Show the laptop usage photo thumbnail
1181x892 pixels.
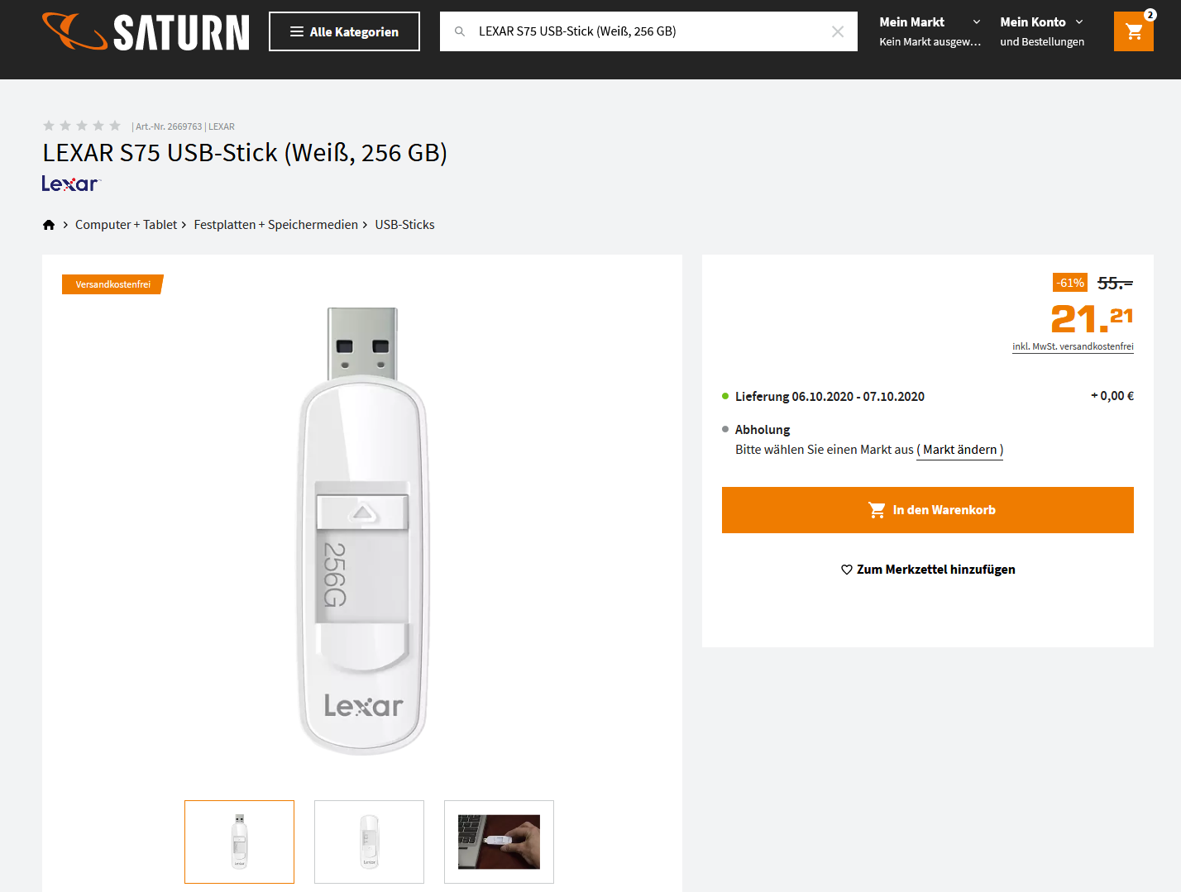pos(499,842)
